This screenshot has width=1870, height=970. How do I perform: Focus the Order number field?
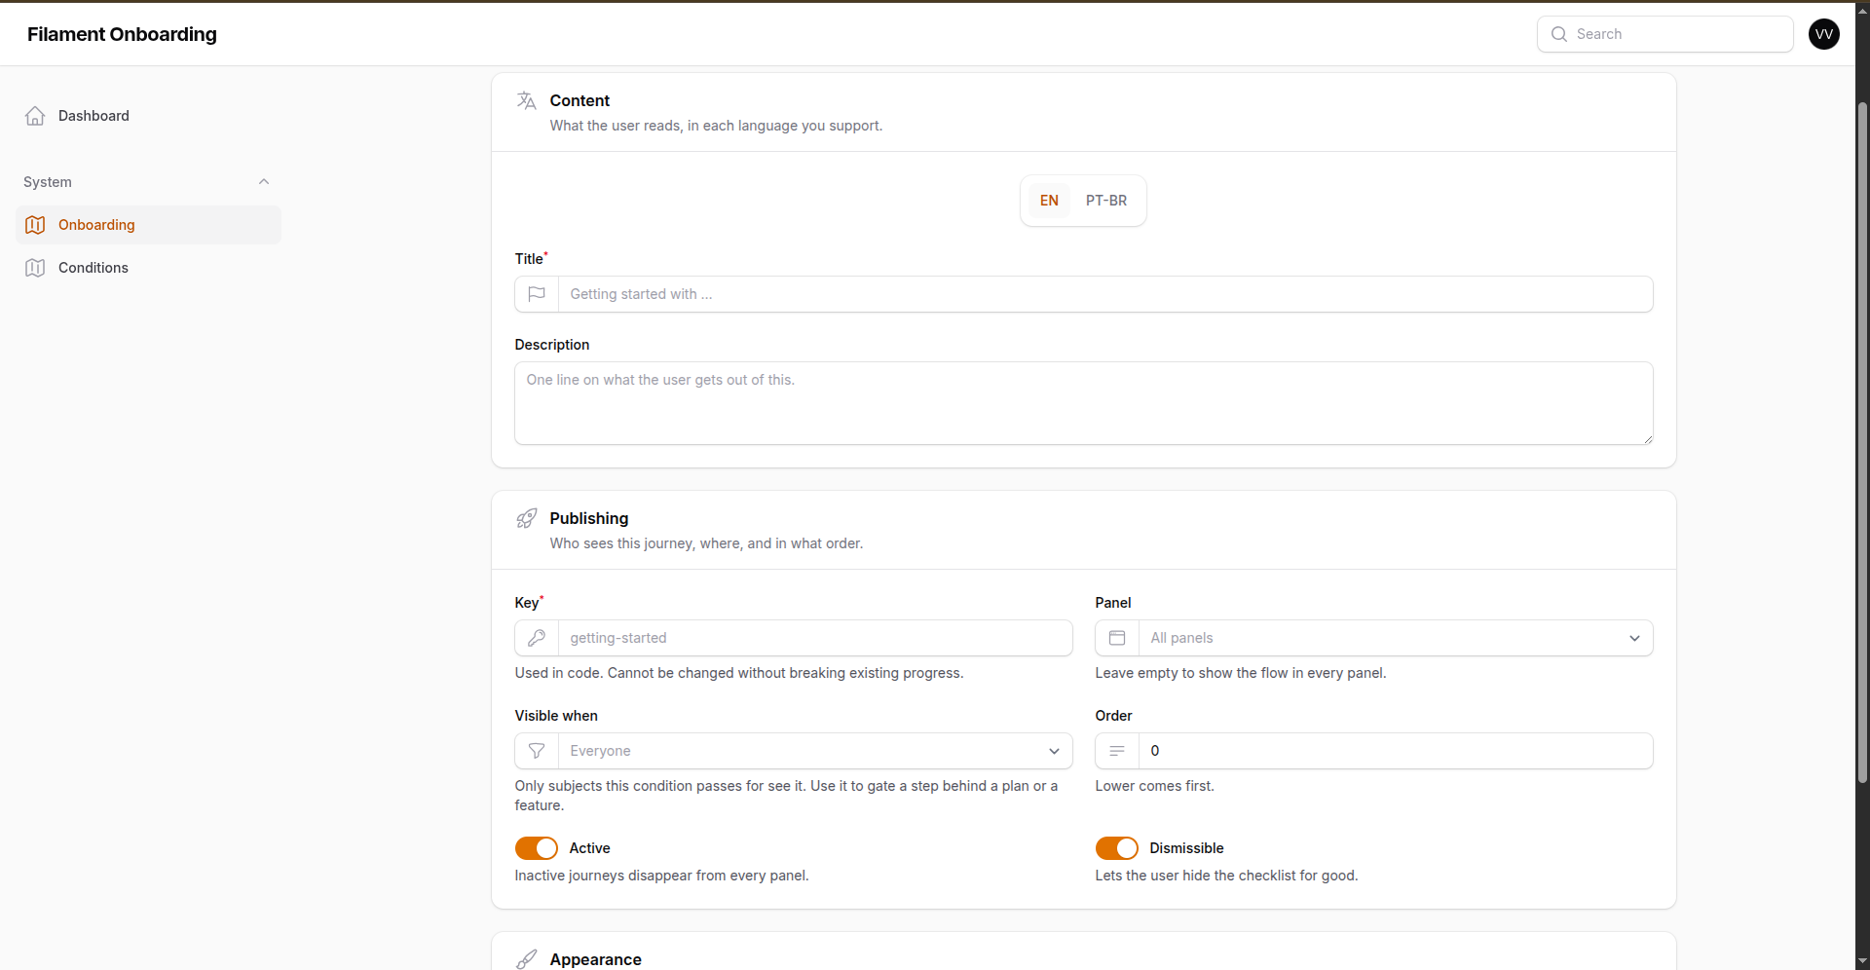click(x=1396, y=751)
